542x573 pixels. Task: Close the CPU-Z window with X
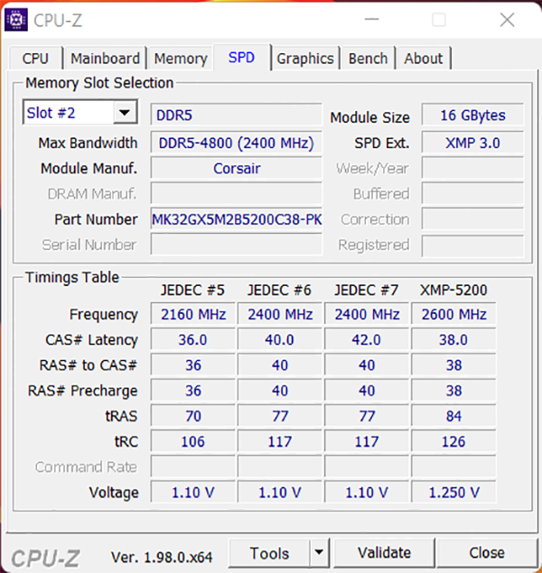click(508, 20)
